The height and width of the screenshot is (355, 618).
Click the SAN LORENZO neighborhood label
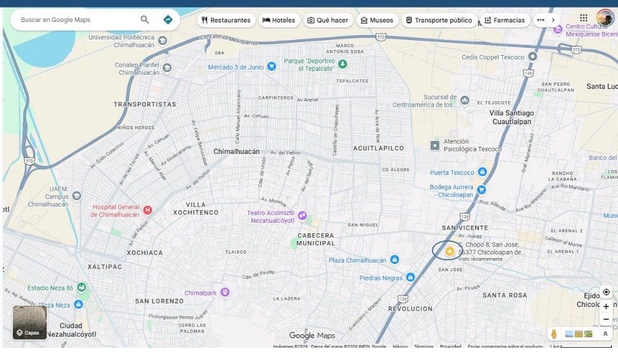coord(159,301)
